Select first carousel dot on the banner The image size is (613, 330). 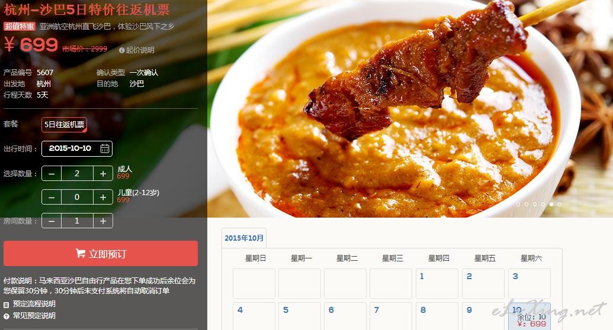pyautogui.click(x=518, y=204)
